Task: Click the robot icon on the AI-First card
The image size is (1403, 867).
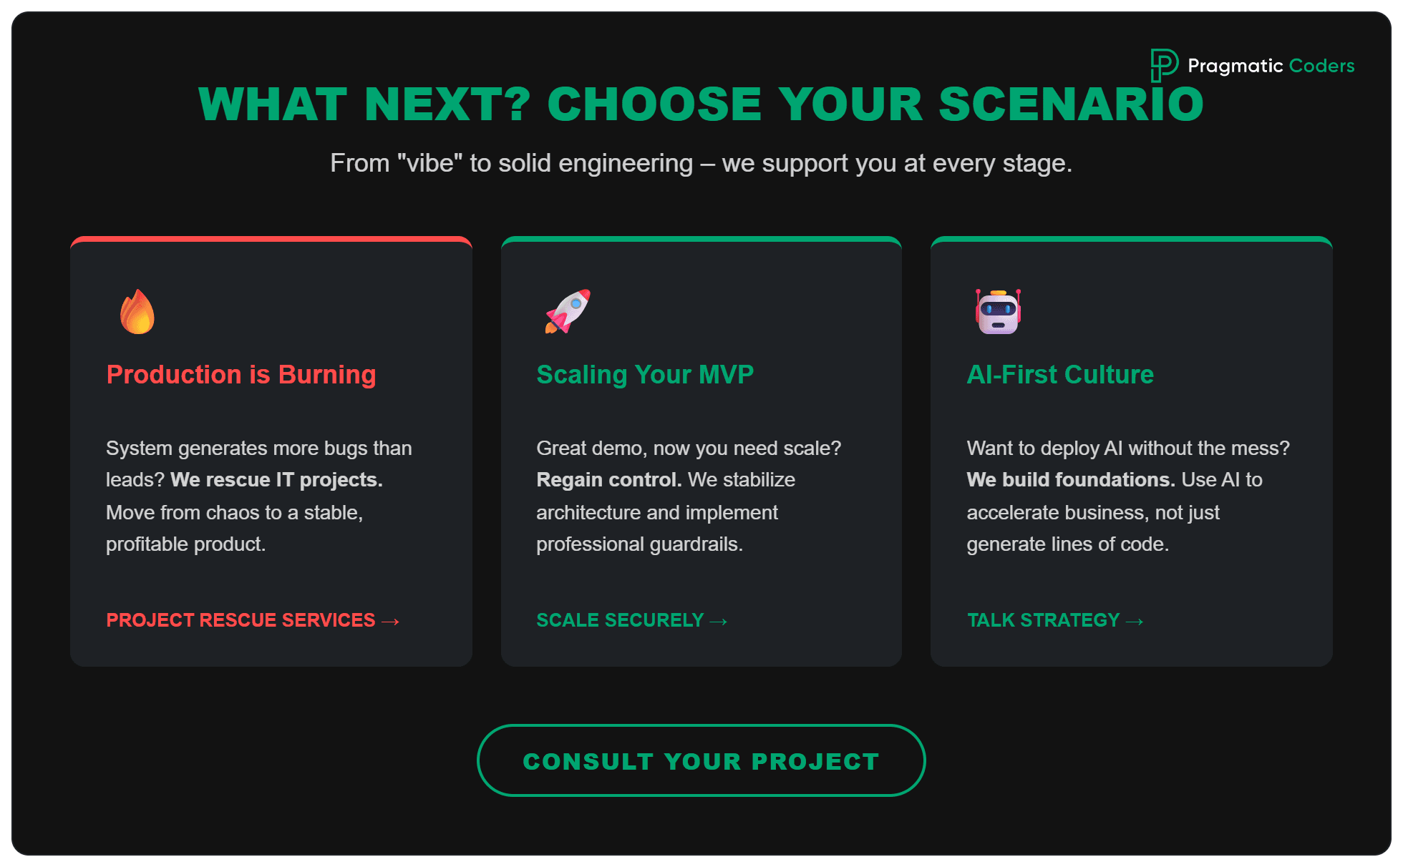Action: tap(999, 310)
